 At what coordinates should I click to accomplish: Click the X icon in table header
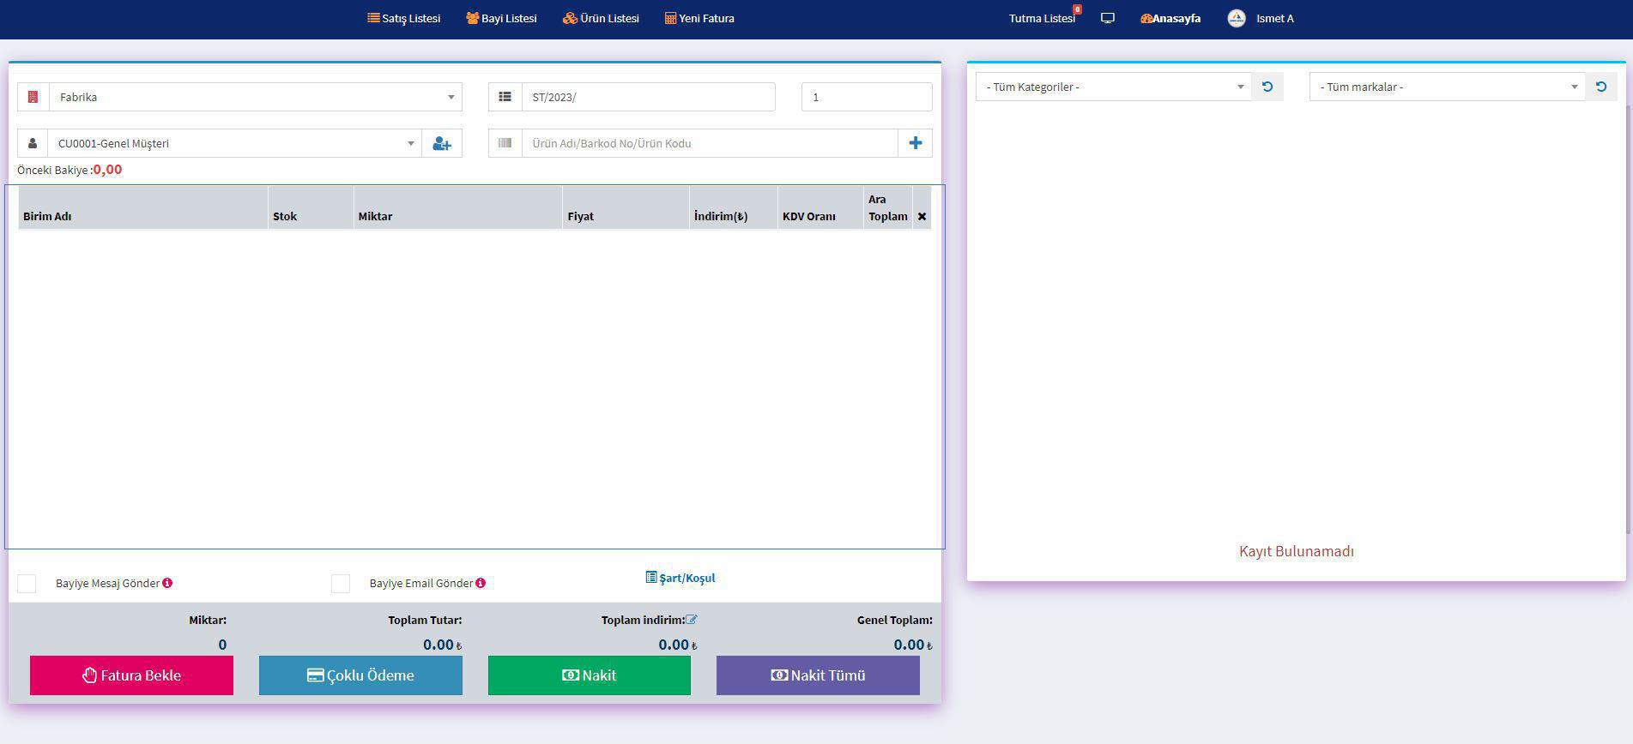922,217
